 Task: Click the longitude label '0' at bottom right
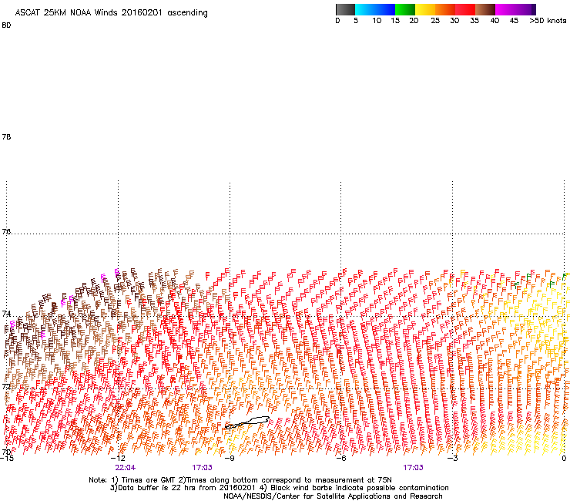[564, 459]
